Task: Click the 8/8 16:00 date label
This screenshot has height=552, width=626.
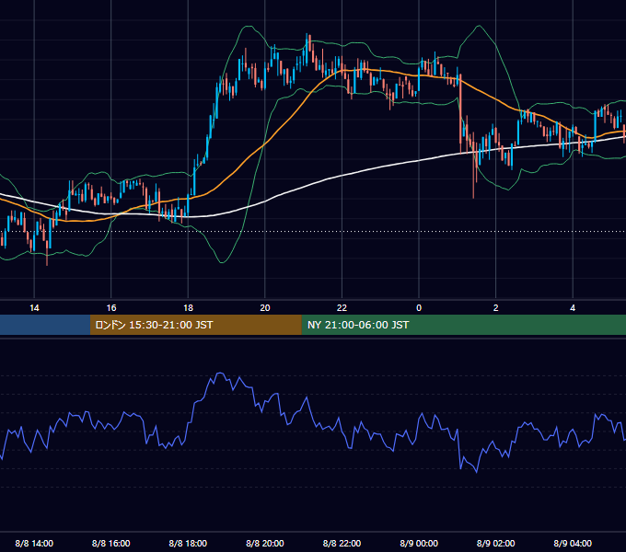Action: click(111, 543)
